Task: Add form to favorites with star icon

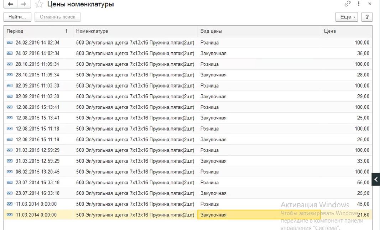Action: [40, 4]
